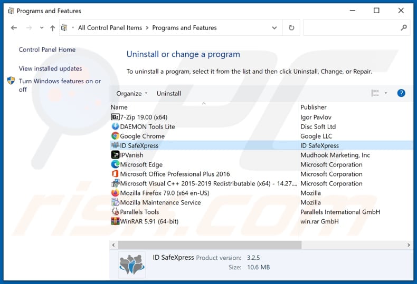Image resolution: width=417 pixels, height=284 pixels.
Task: Click the Google Chrome icon in list
Action: 115,136
